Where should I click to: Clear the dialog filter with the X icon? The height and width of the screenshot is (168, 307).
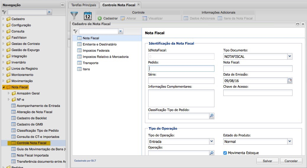coord(121,31)
